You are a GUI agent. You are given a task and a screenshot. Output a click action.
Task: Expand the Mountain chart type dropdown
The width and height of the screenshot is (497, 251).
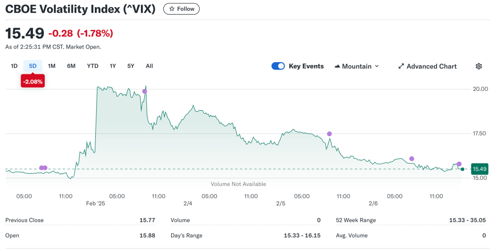point(377,66)
